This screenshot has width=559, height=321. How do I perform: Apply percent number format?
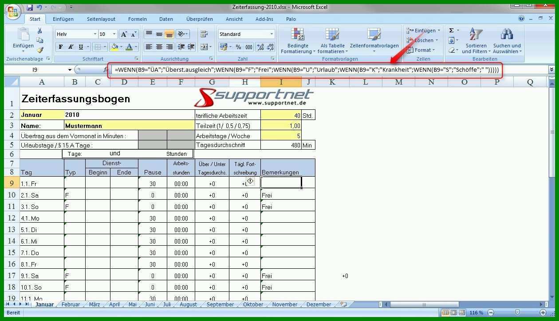pyautogui.click(x=238, y=47)
